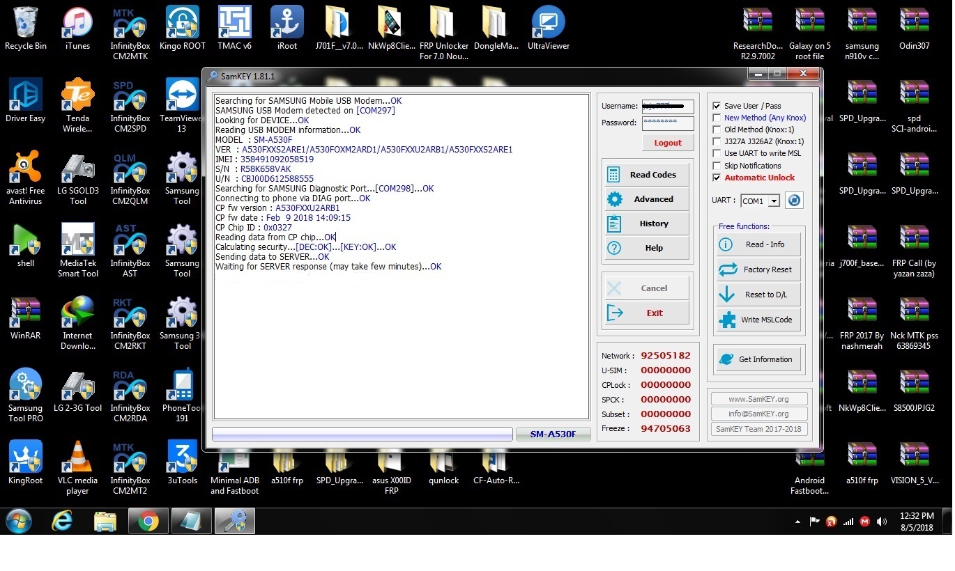
Task: Open Odin307 archive on desktop
Action: point(914,29)
